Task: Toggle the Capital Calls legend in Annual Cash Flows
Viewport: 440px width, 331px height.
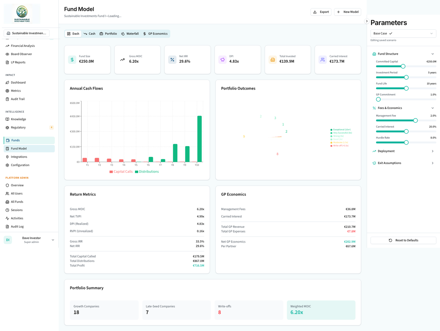Action: [x=121, y=171]
